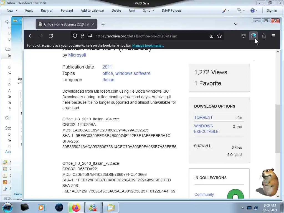Open Community collection link
This screenshot has width=284, height=213.
coord(204,194)
